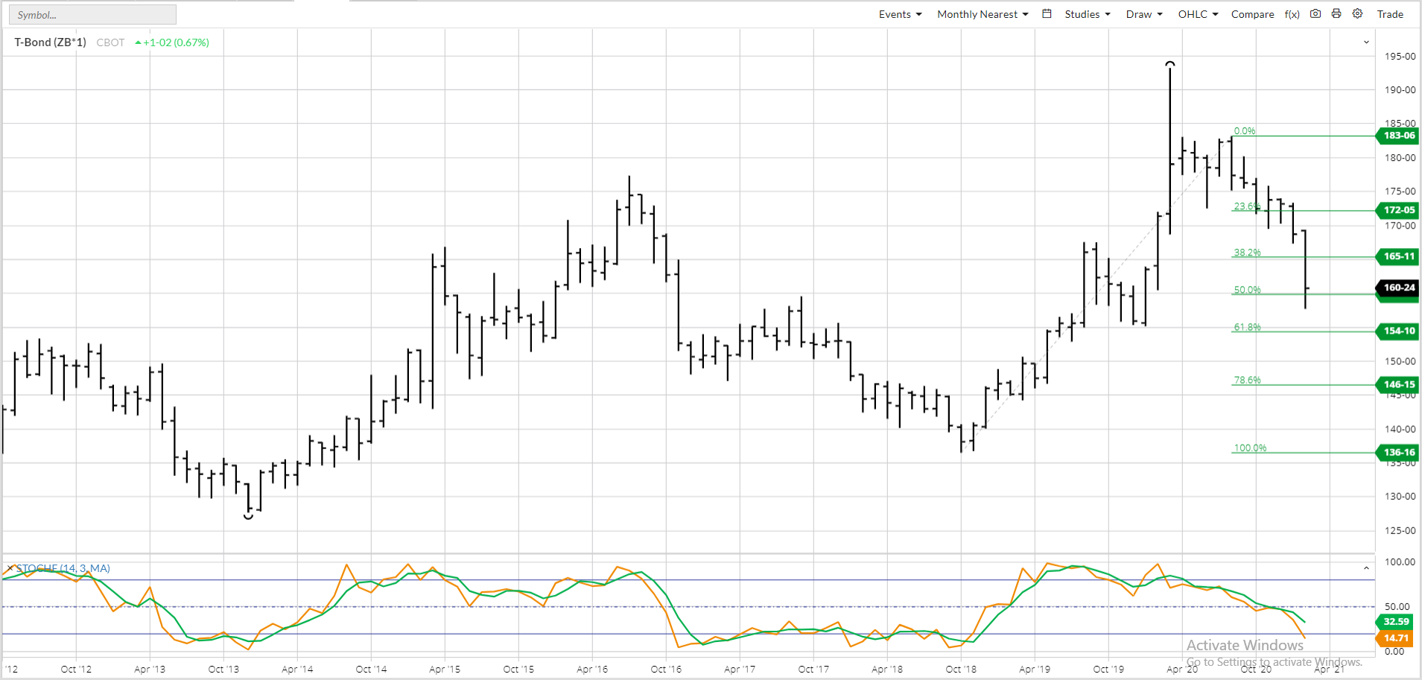
Task: Open the date range calendar icon
Action: (x=1047, y=14)
